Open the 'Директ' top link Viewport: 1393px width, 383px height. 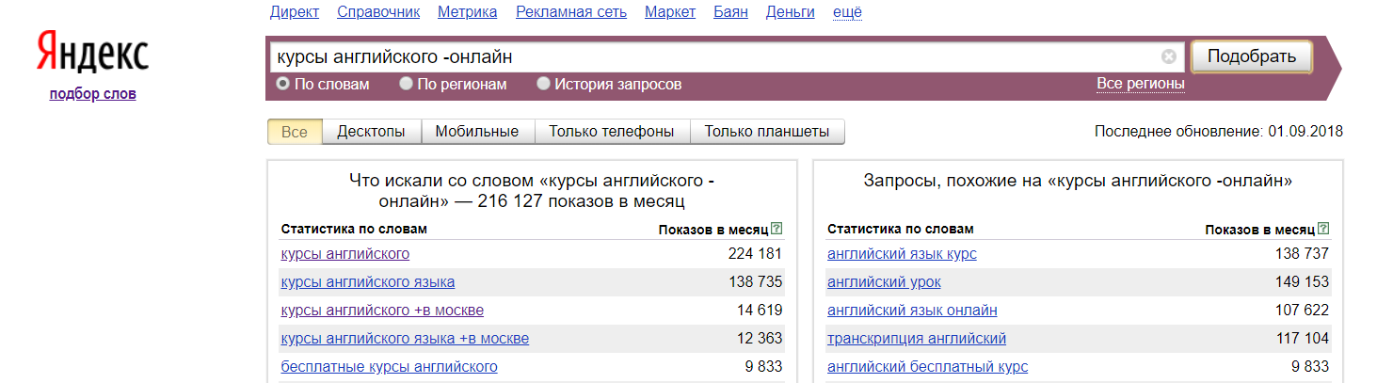[x=295, y=12]
